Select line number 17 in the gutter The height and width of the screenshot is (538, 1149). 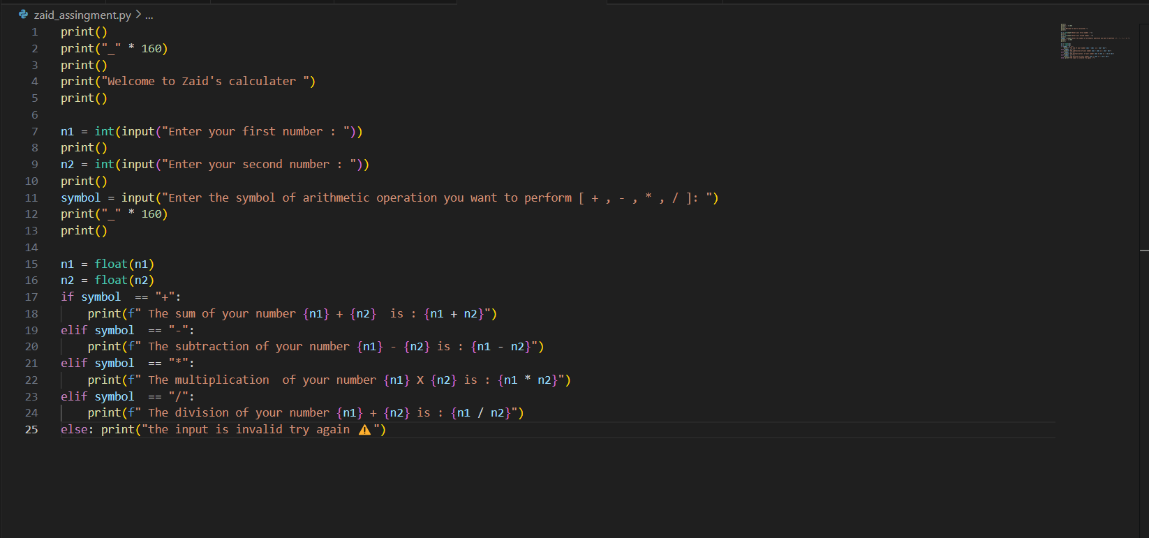click(x=31, y=297)
